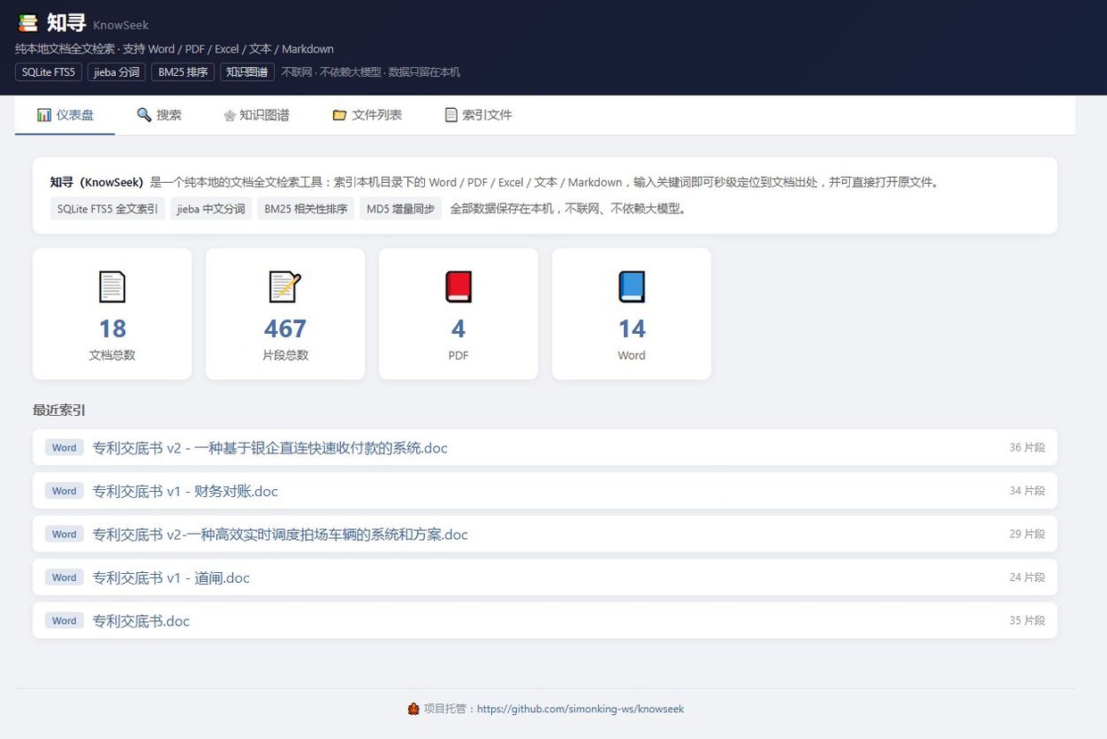Click the document icon above 文档总数
The image size is (1107, 739).
[112, 286]
